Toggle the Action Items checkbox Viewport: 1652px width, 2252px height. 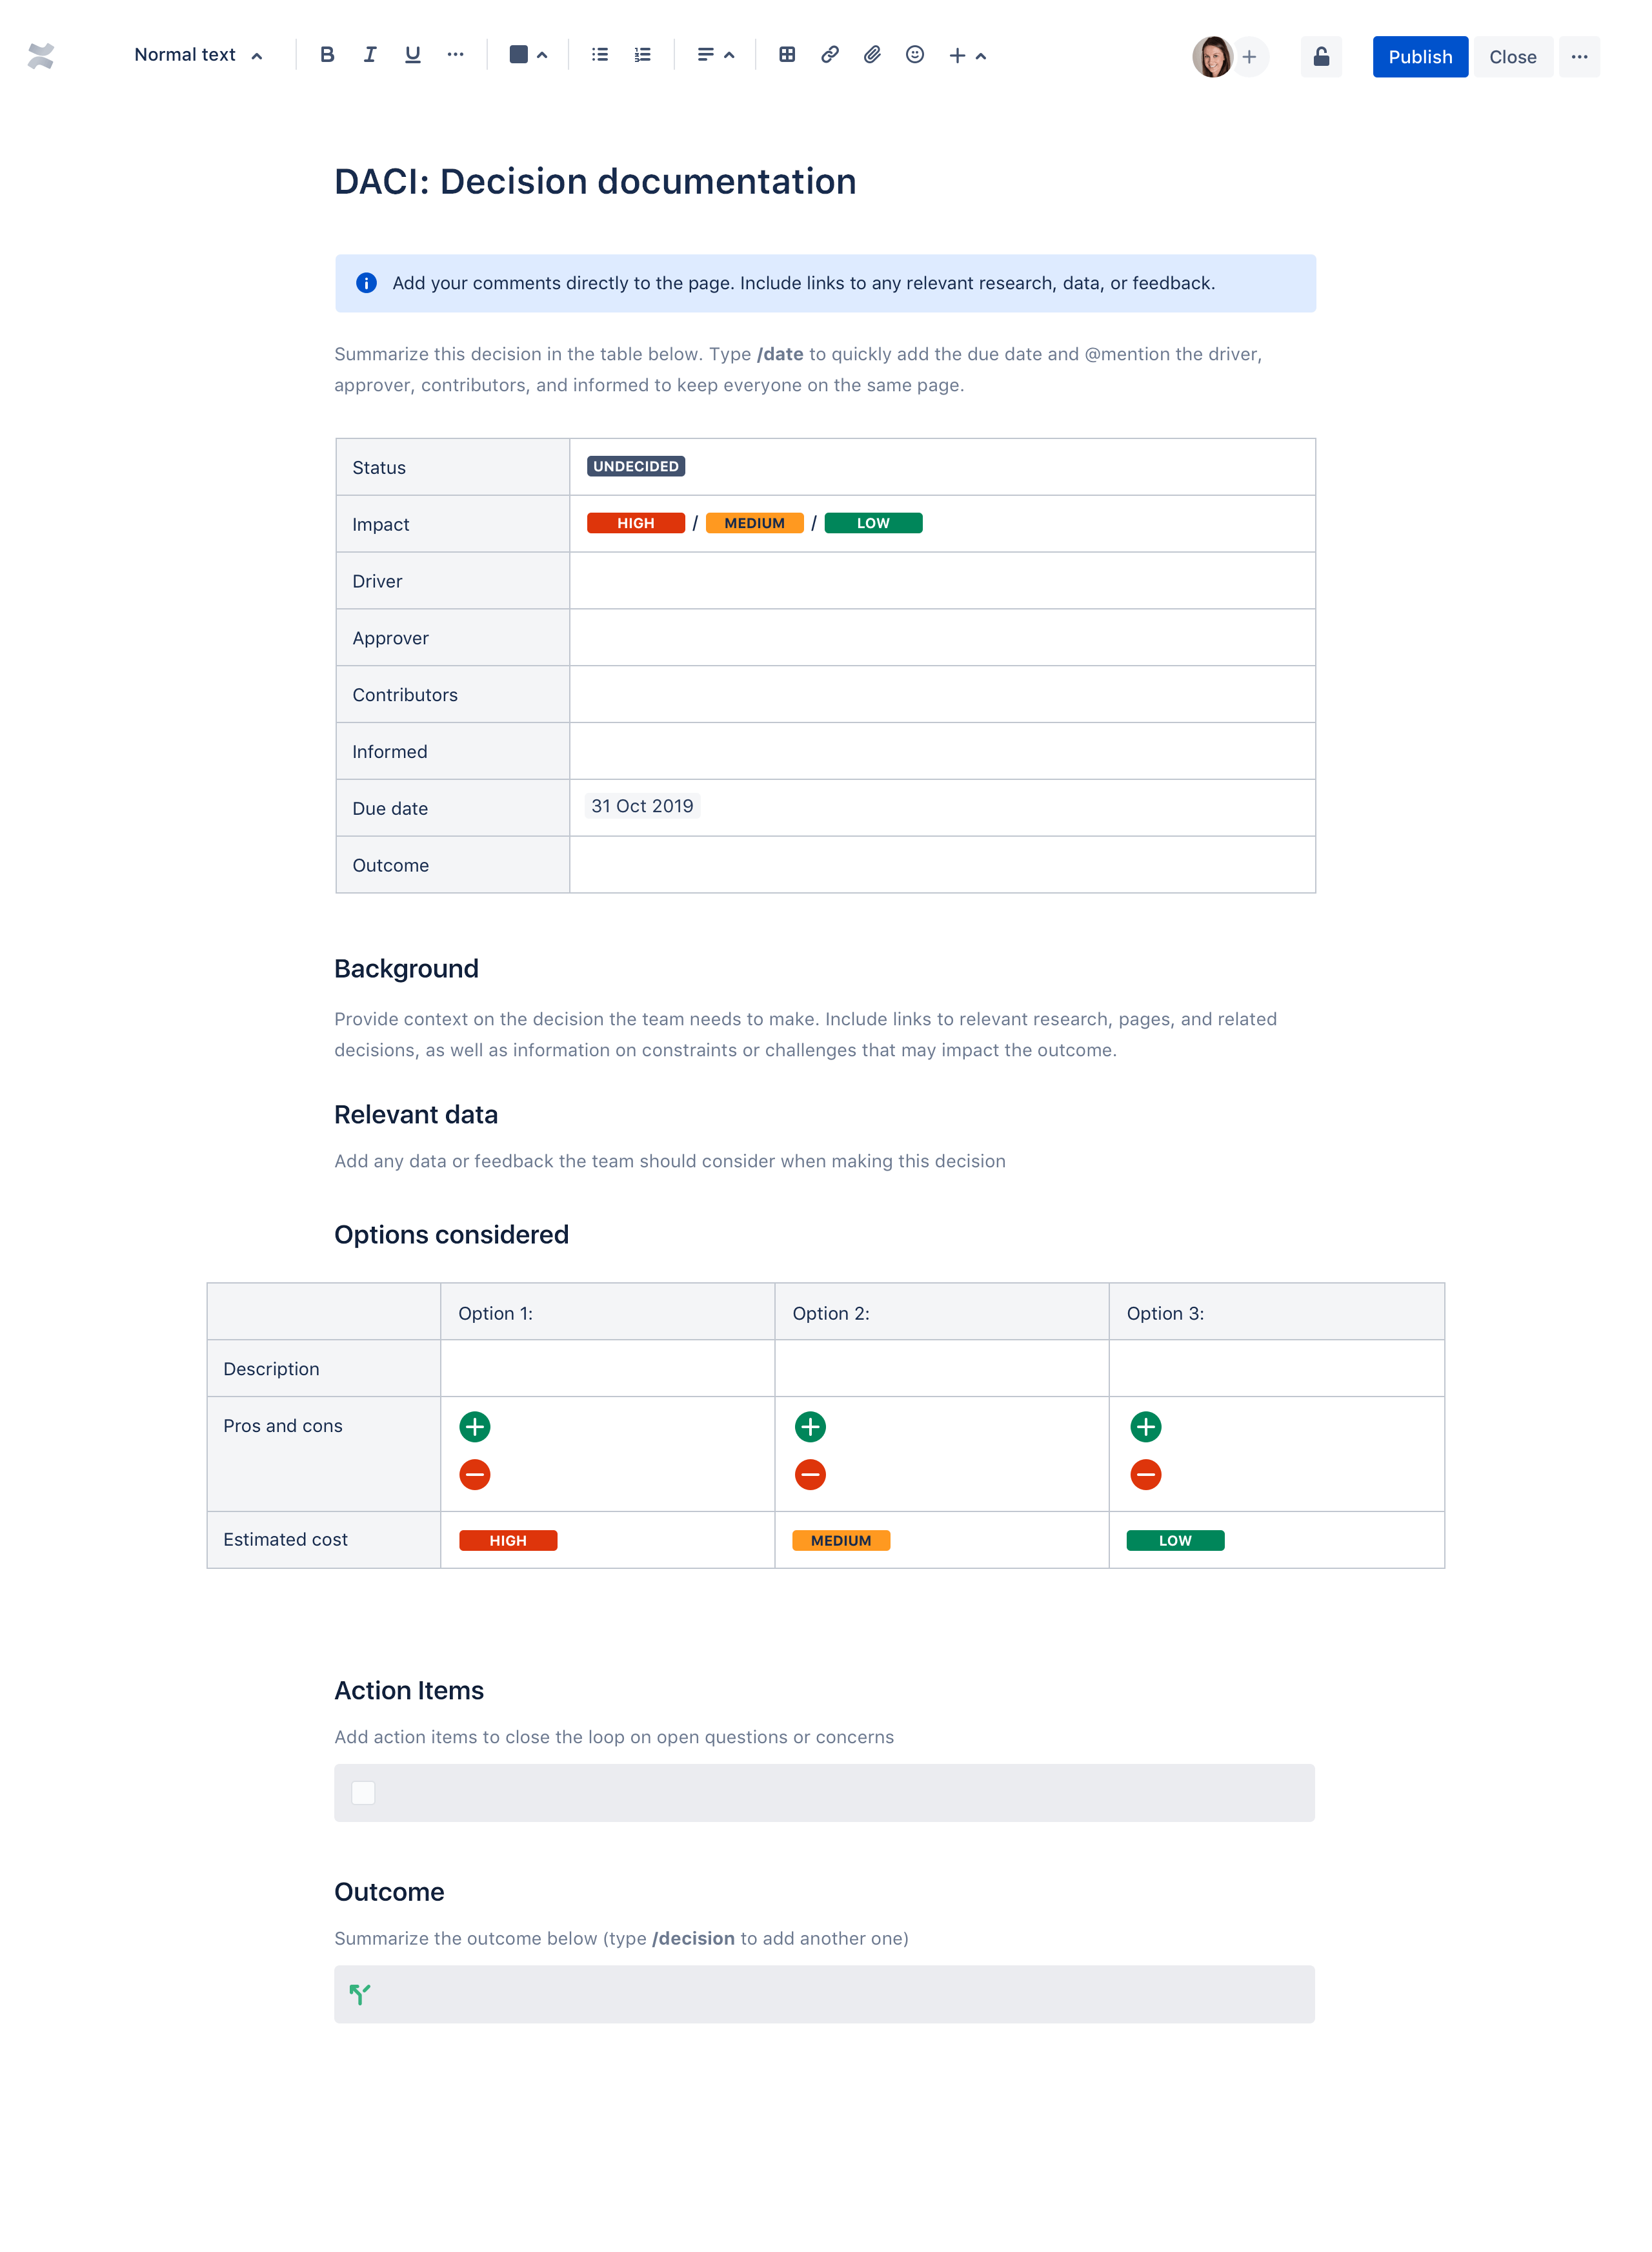(x=362, y=1792)
